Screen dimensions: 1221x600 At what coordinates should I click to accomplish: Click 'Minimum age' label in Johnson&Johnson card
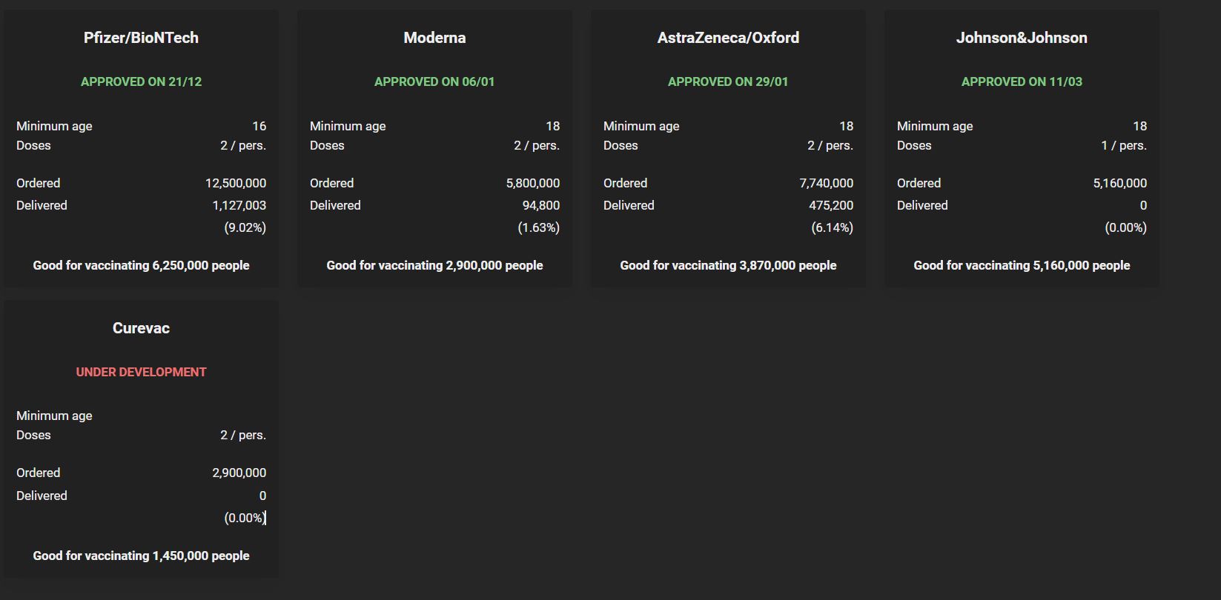[935, 126]
